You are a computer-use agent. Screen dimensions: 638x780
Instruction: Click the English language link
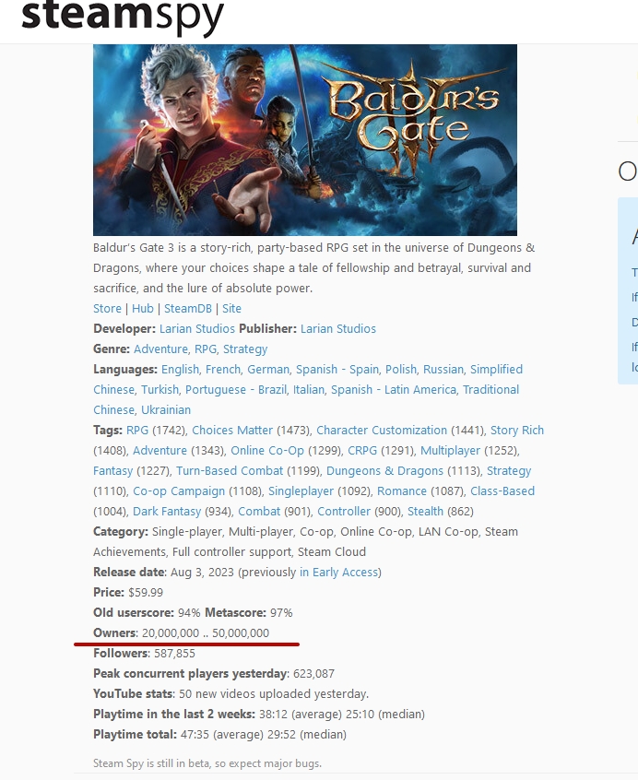click(180, 370)
